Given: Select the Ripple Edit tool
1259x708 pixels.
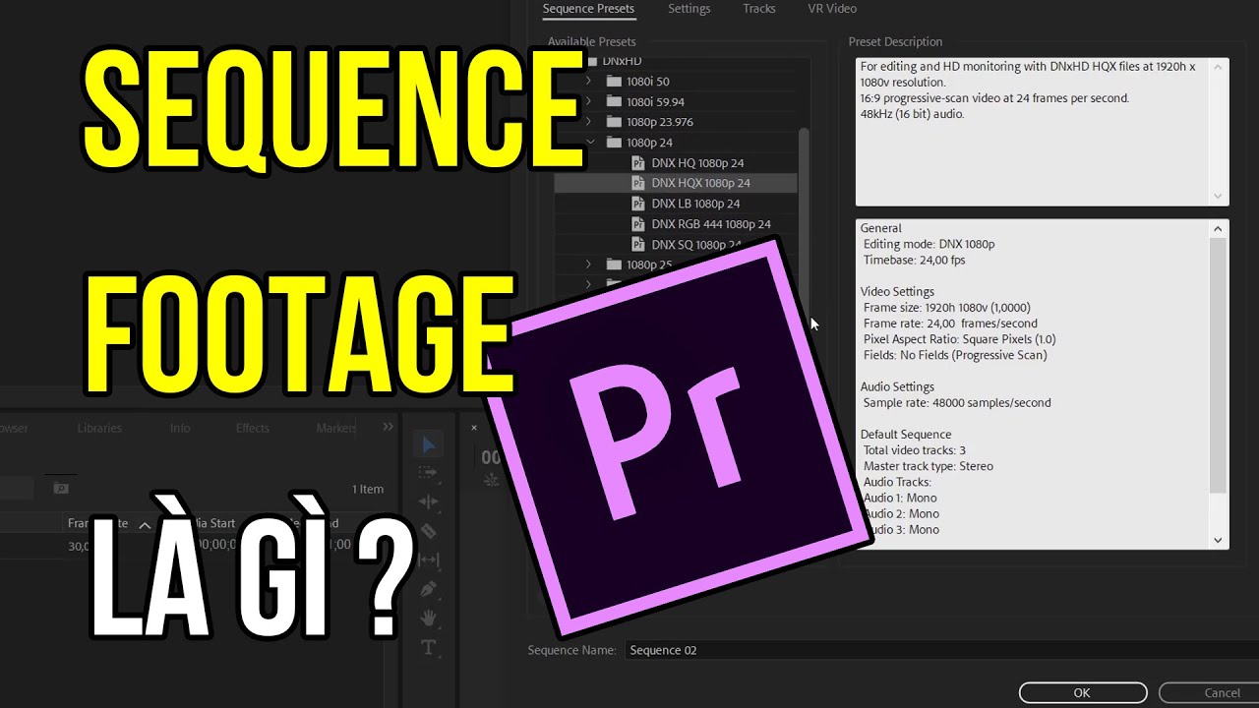Looking at the screenshot, I should coord(428,501).
